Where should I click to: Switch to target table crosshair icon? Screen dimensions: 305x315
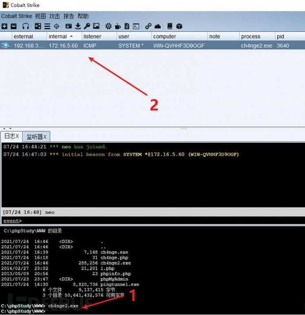[57, 26]
